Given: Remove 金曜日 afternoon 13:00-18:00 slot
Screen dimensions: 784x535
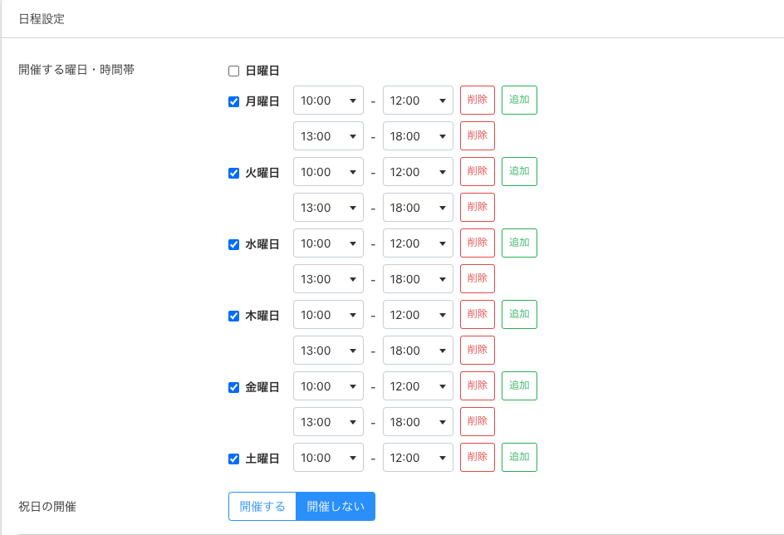Looking at the screenshot, I should 478,422.
